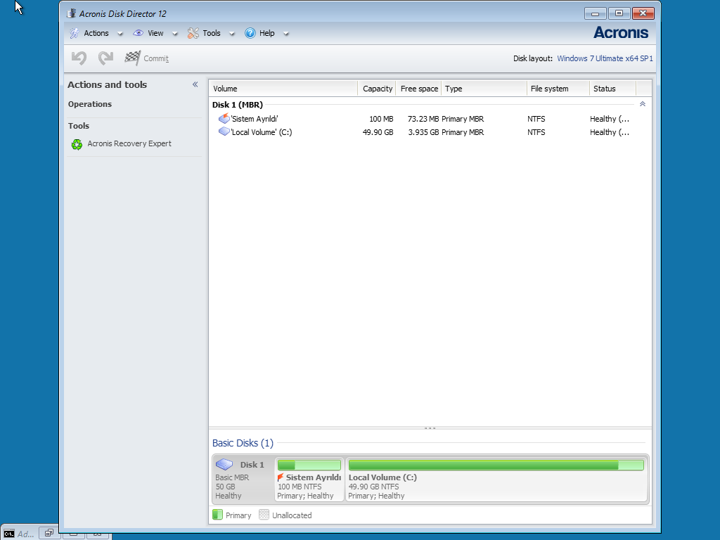720x540 pixels.
Task: Select the 'Sistem Ayrıldı' volume row
Action: point(430,118)
